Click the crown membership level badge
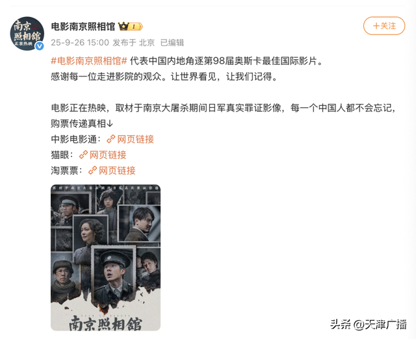416x339 pixels. pos(130,26)
